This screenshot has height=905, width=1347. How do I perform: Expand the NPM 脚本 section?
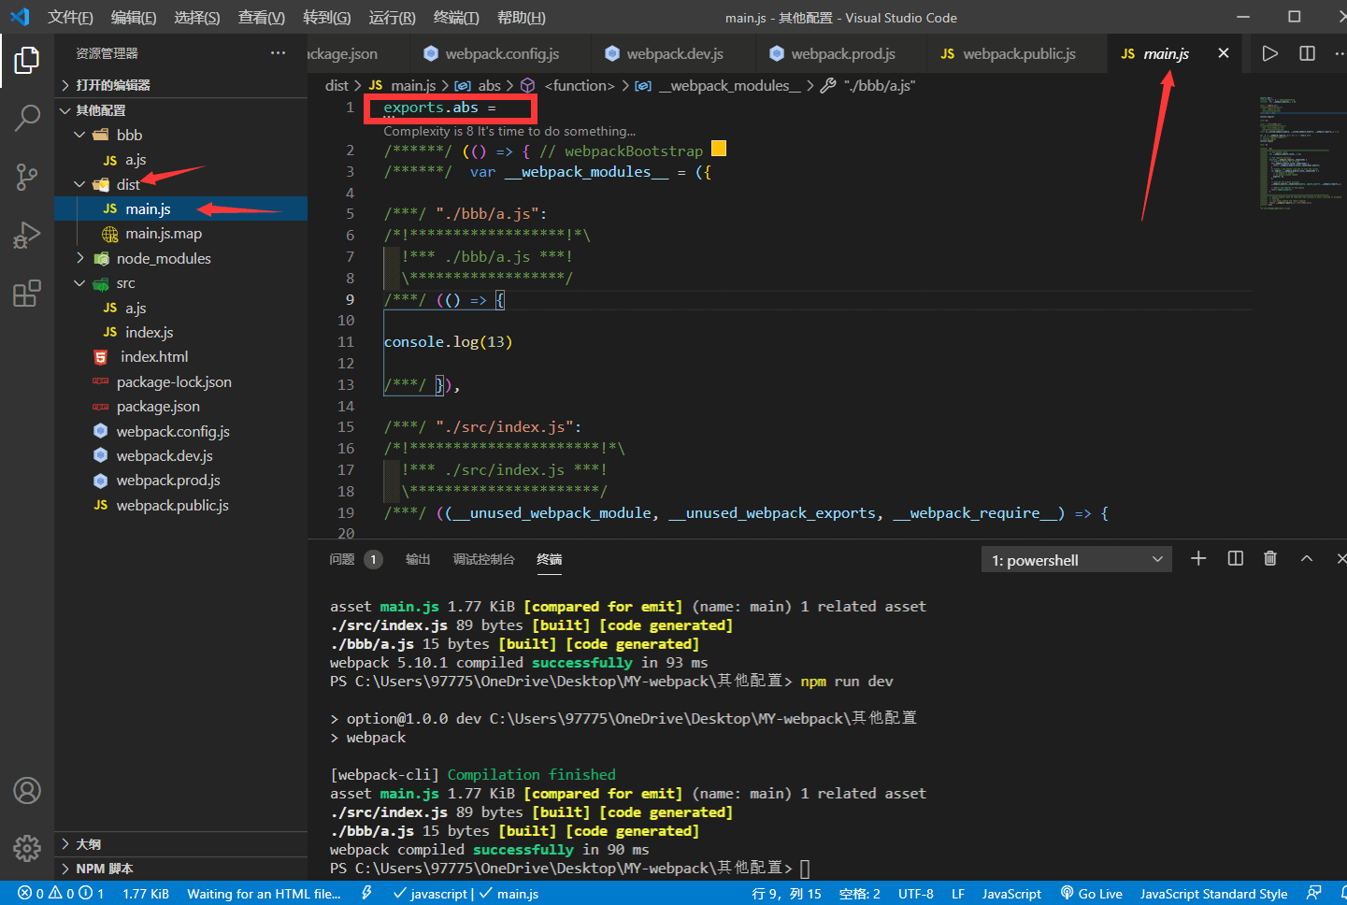pyautogui.click(x=180, y=869)
